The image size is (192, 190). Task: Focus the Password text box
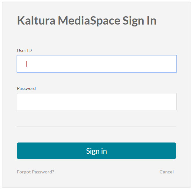coord(97,102)
